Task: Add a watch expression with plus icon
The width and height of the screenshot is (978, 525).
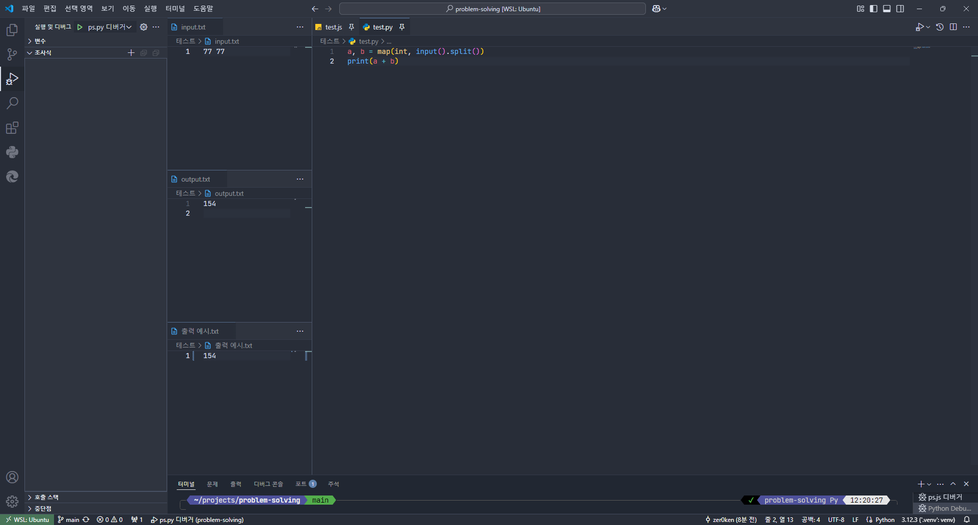Action: (x=131, y=52)
